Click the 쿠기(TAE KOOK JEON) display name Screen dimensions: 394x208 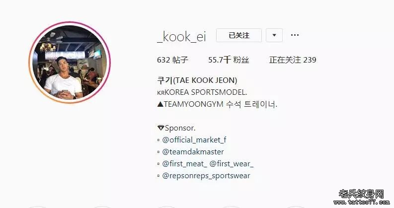197,80
